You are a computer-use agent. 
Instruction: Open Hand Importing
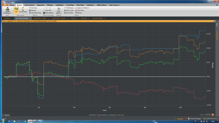35,13
